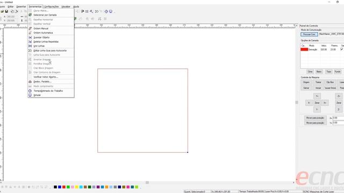Click the import file toolbar icon
344x193 pixels.
12,11
